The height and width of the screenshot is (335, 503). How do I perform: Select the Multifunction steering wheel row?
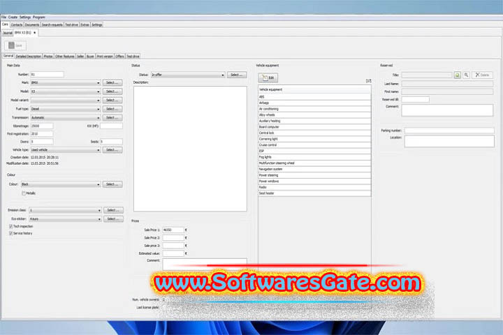click(x=314, y=163)
